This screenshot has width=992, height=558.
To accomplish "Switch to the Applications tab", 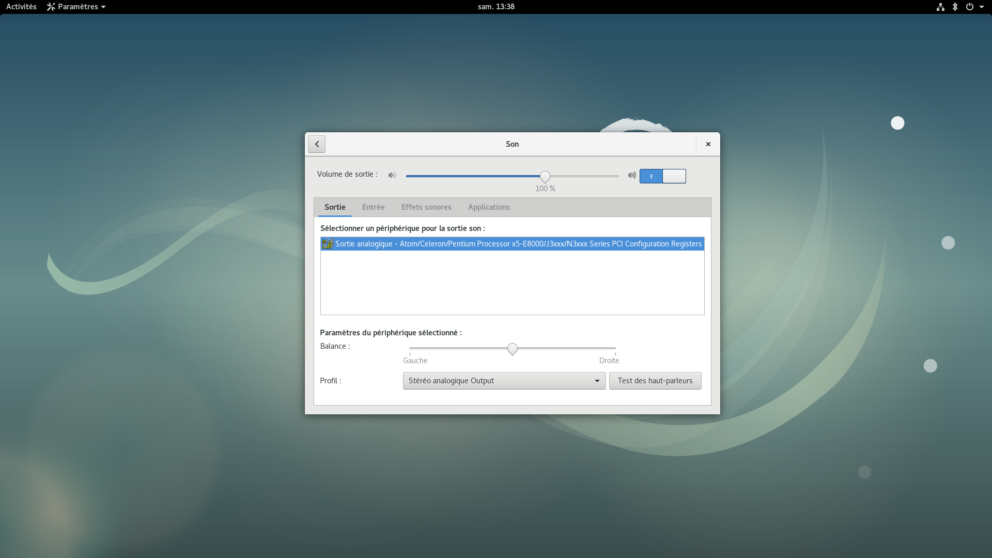I will 489,207.
